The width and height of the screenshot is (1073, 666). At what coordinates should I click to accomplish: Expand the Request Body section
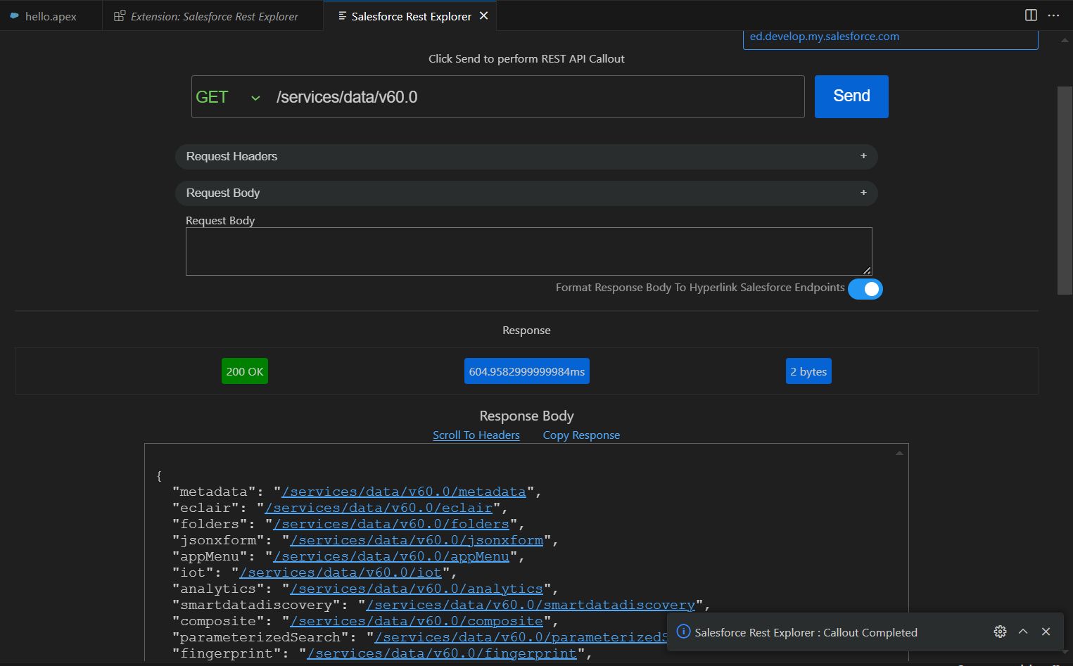pyautogui.click(x=526, y=193)
